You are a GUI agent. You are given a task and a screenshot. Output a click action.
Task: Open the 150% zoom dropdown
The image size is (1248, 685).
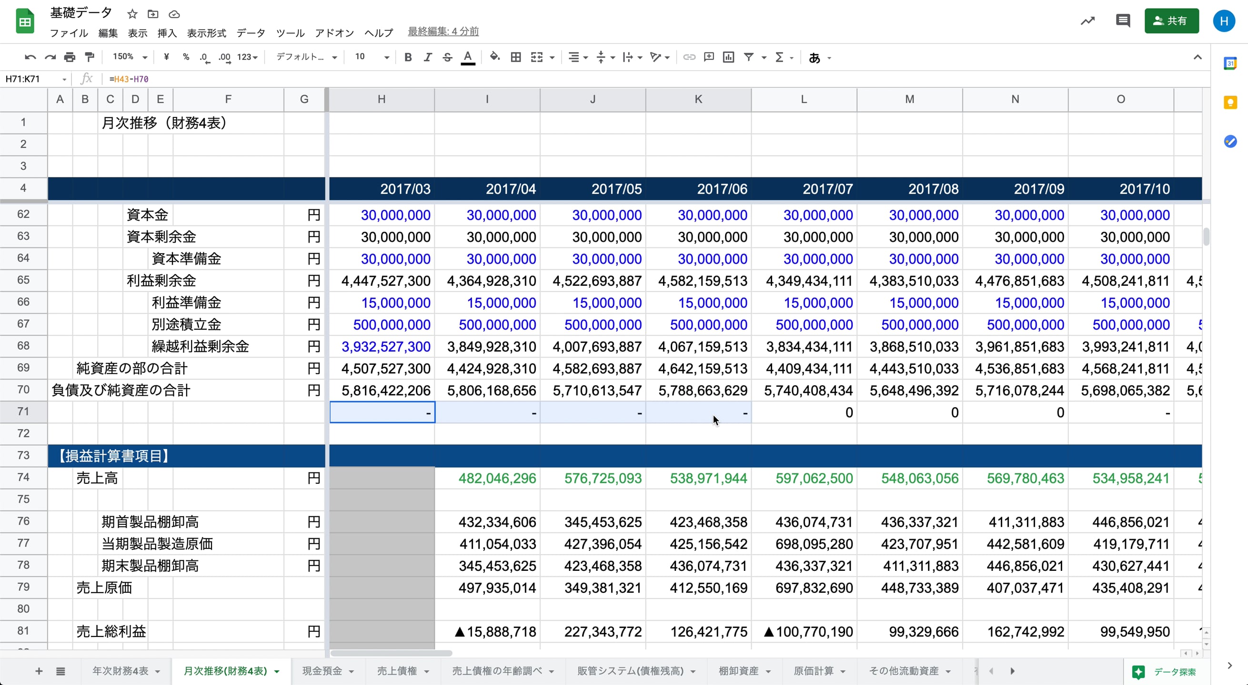point(130,57)
